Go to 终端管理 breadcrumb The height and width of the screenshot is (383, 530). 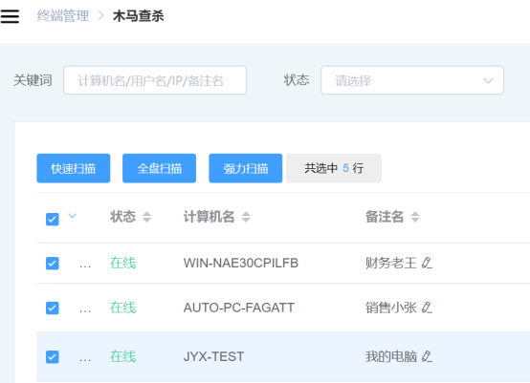point(63,16)
